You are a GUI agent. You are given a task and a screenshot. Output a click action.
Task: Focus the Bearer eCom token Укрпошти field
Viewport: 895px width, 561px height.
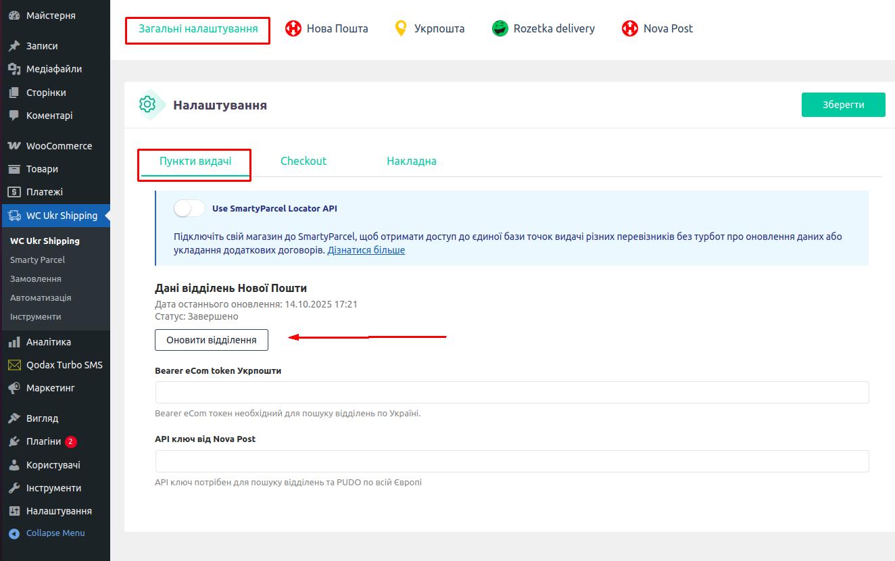512,393
